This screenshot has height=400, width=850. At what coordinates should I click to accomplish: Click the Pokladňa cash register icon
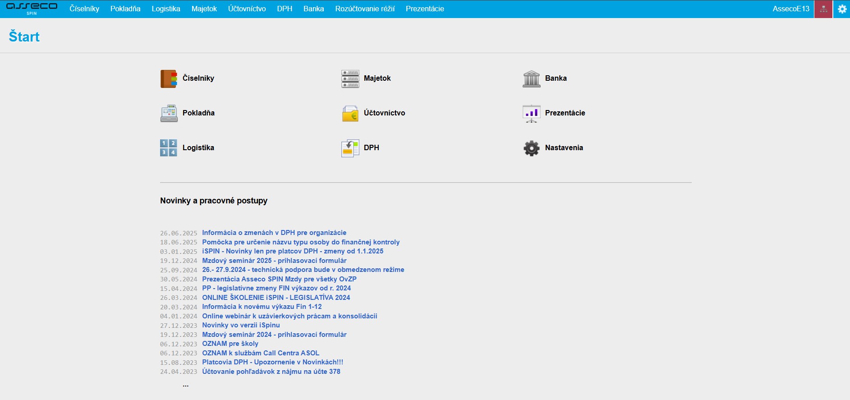pyautogui.click(x=169, y=113)
